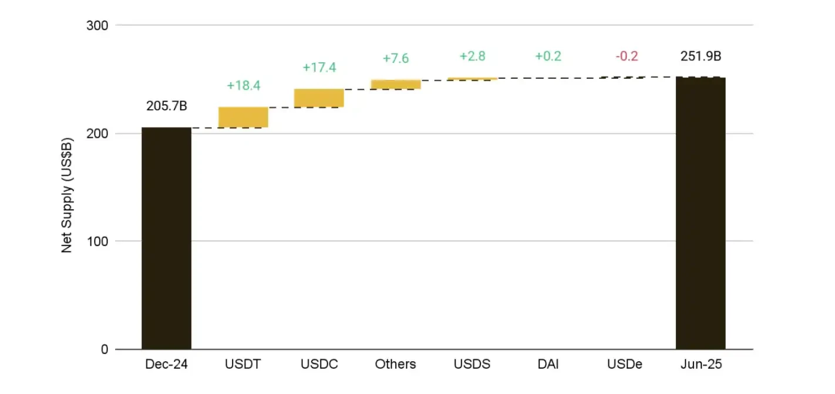Select the yellow USDC increase bar
The width and height of the screenshot is (835, 394).
click(x=319, y=98)
